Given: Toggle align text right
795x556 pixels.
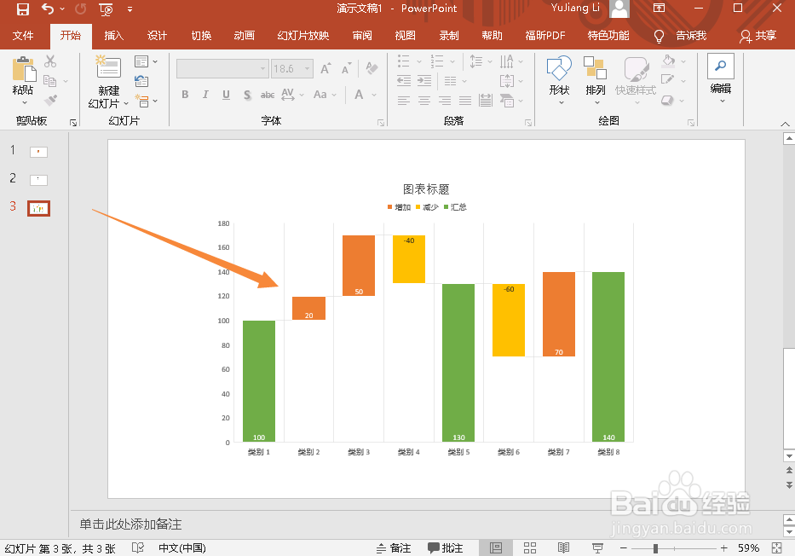Looking at the screenshot, I should pos(445,101).
